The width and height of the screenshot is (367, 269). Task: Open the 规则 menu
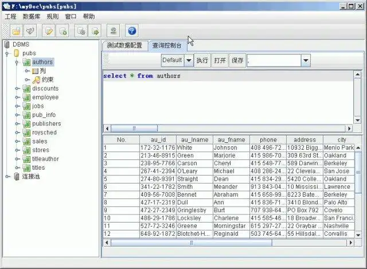coord(53,17)
